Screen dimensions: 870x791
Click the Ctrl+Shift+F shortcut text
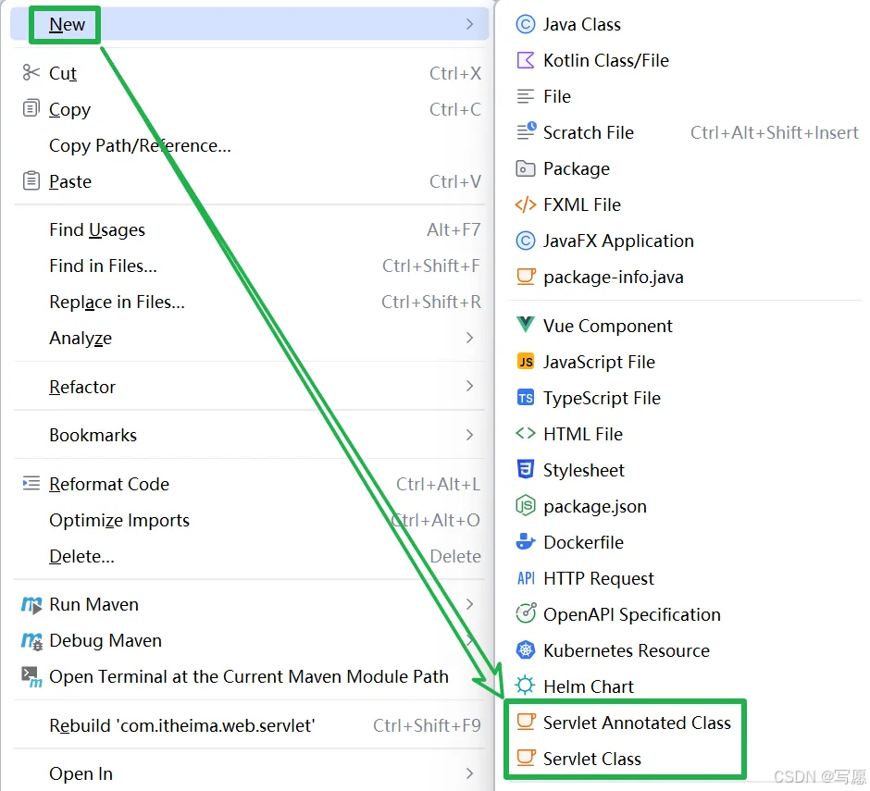point(431,266)
